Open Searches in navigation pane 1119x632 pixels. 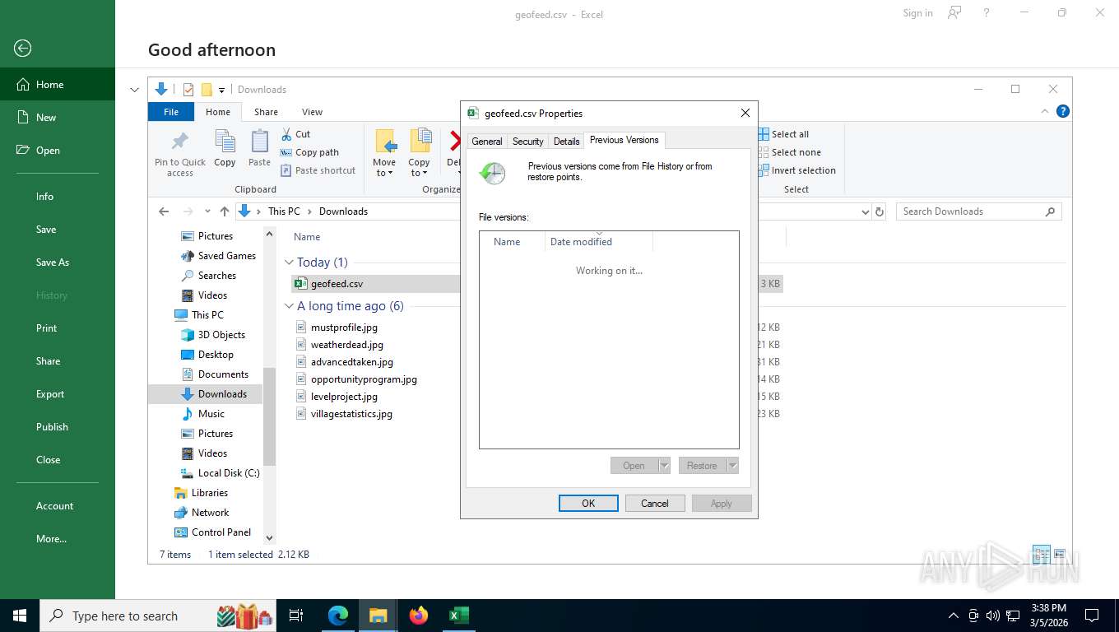click(209, 276)
